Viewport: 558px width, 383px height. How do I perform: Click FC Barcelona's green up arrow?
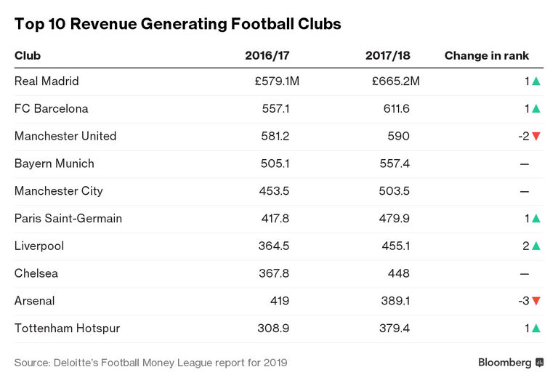click(x=536, y=109)
